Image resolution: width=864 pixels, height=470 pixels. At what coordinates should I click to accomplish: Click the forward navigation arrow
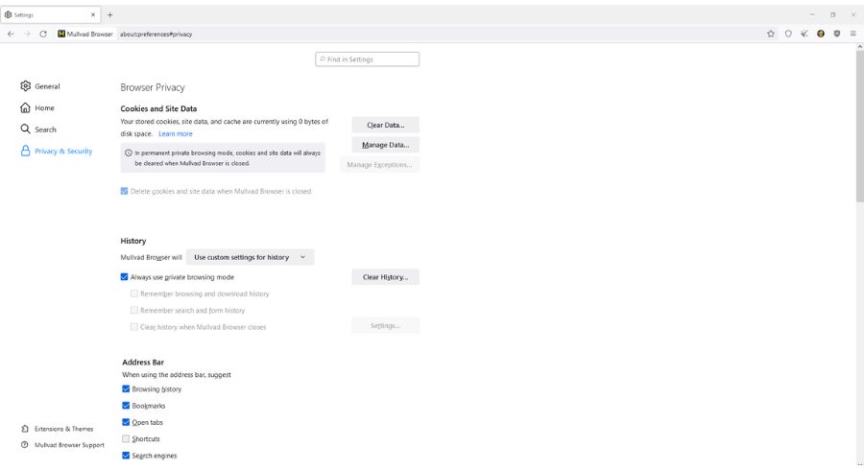coord(27,34)
